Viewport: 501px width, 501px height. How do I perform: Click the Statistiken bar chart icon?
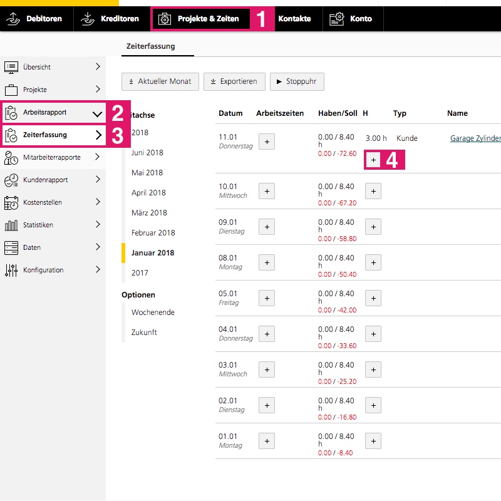click(x=11, y=225)
